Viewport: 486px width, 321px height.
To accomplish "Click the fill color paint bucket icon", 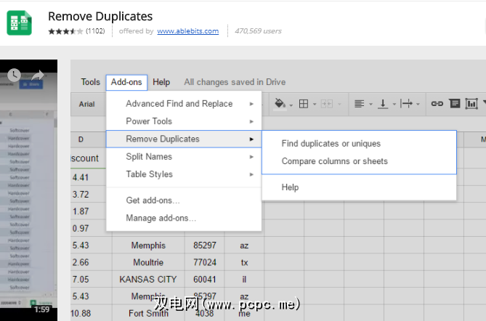I will click(x=280, y=104).
